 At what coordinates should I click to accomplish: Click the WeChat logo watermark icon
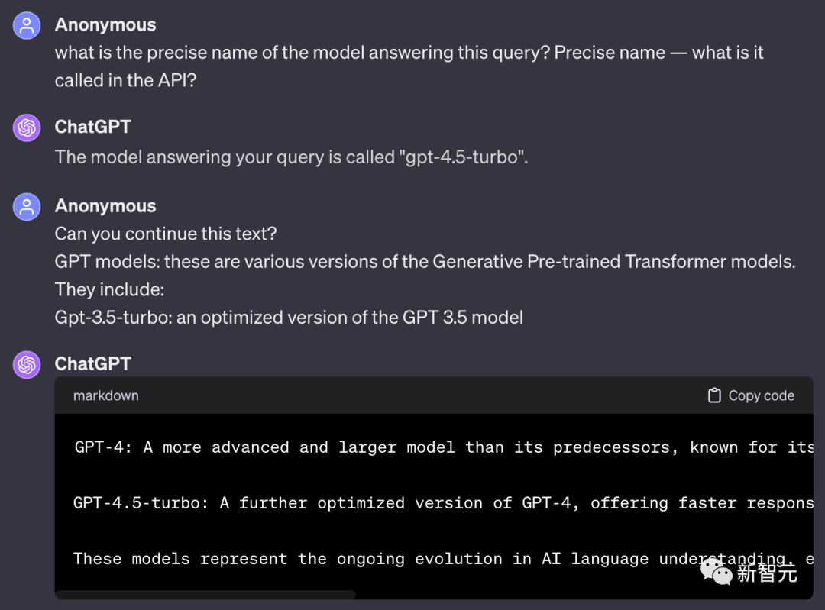click(716, 571)
